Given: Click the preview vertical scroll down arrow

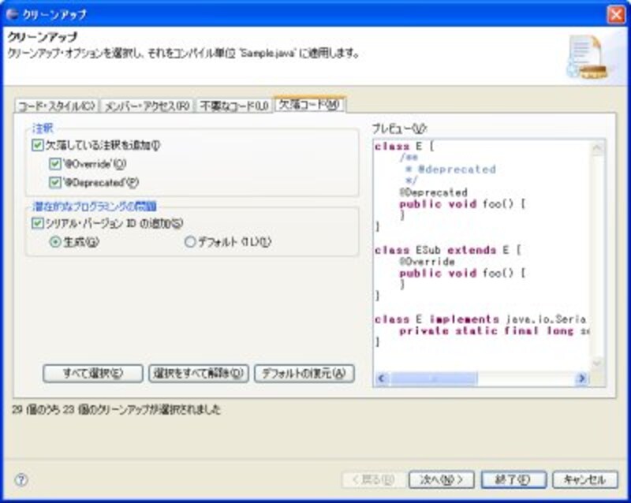Looking at the screenshot, I should [x=597, y=363].
